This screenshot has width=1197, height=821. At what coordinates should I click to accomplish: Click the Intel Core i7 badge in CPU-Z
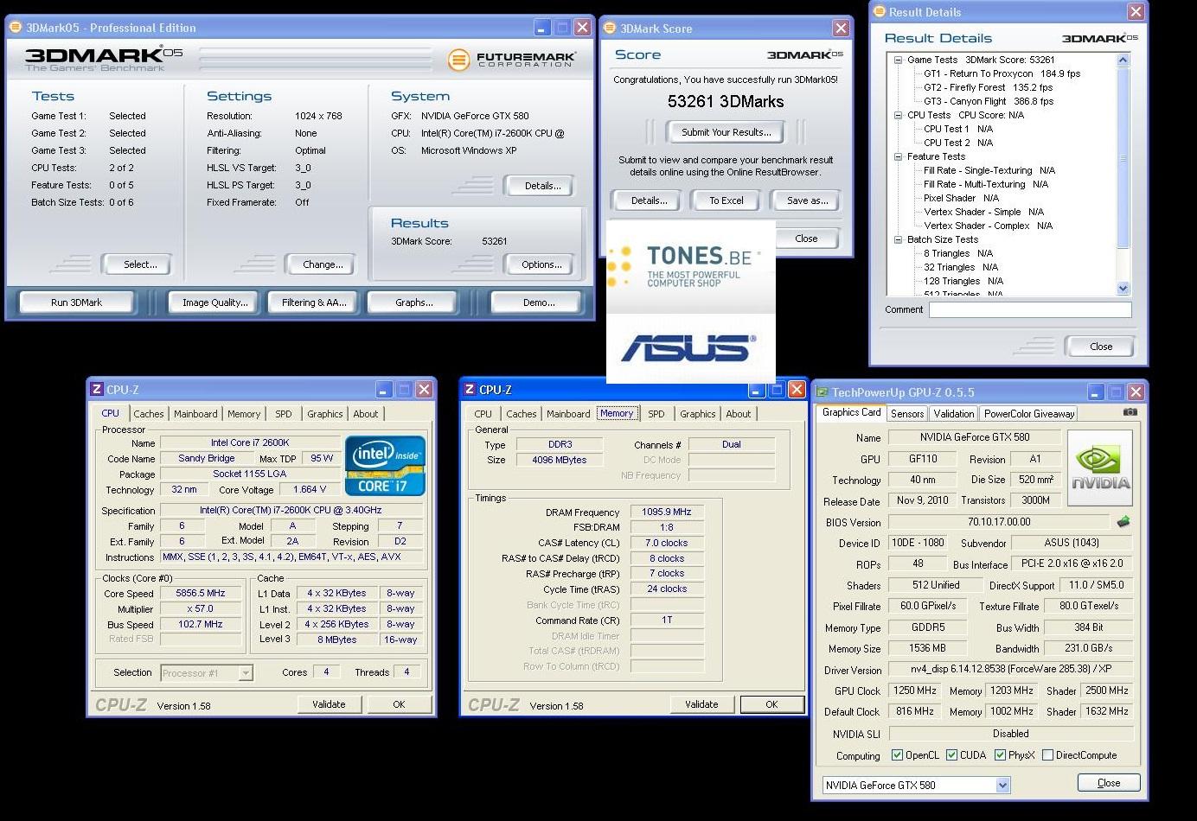pyautogui.click(x=385, y=466)
